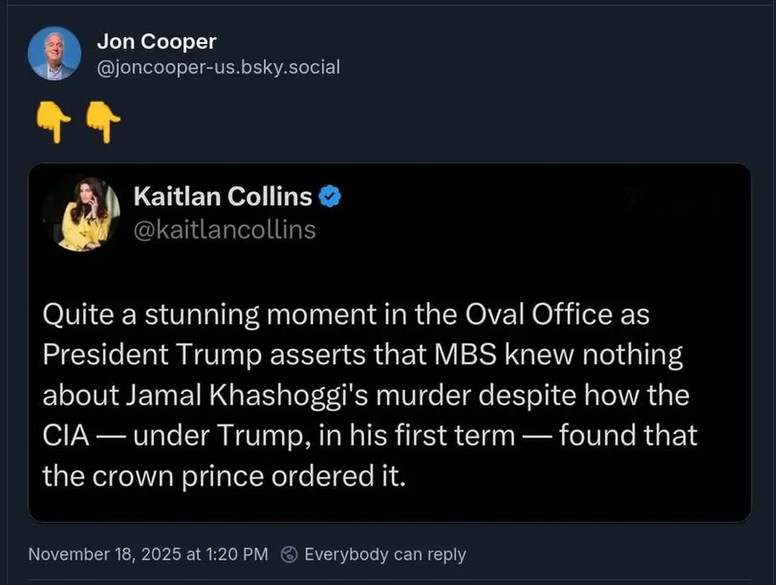Select the @kaitlancollins handle
The width and height of the screenshot is (776, 585).
224,229
